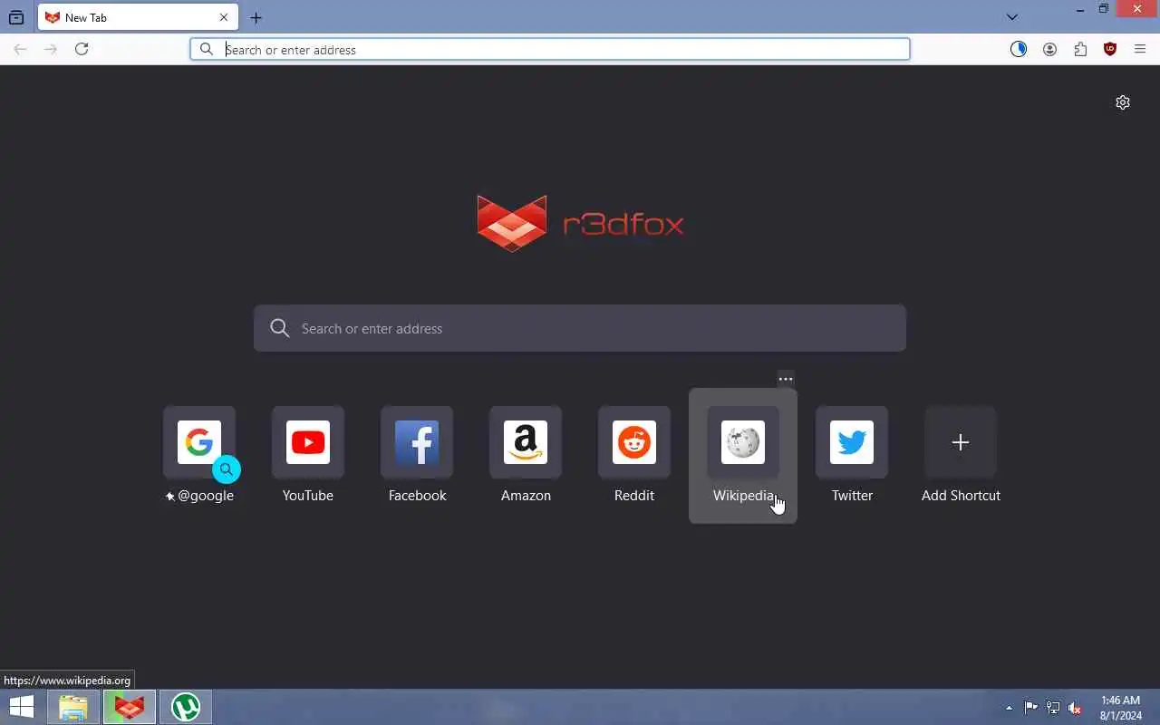This screenshot has height=725, width=1160.
Task: Open muted volume speaker tray icon
Action: (x=1075, y=708)
